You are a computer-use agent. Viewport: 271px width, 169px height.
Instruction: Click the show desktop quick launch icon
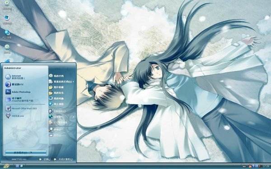tap(17, 166)
